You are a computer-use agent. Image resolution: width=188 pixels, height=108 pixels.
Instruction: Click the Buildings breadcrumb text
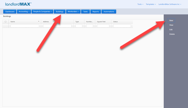[7, 16]
